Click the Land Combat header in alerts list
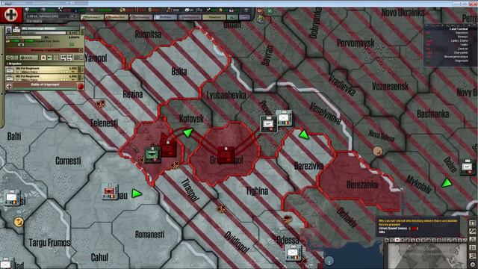 pyautogui.click(x=459, y=28)
